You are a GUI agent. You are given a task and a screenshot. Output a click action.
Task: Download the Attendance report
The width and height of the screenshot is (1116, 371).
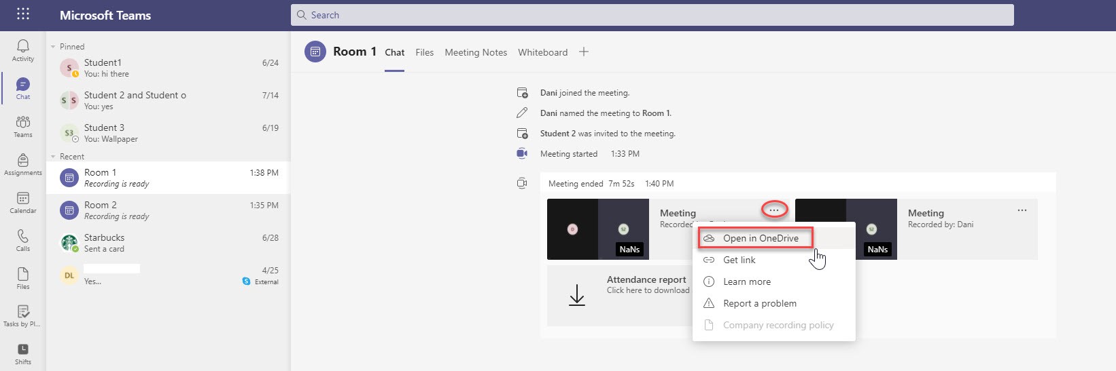[620, 295]
